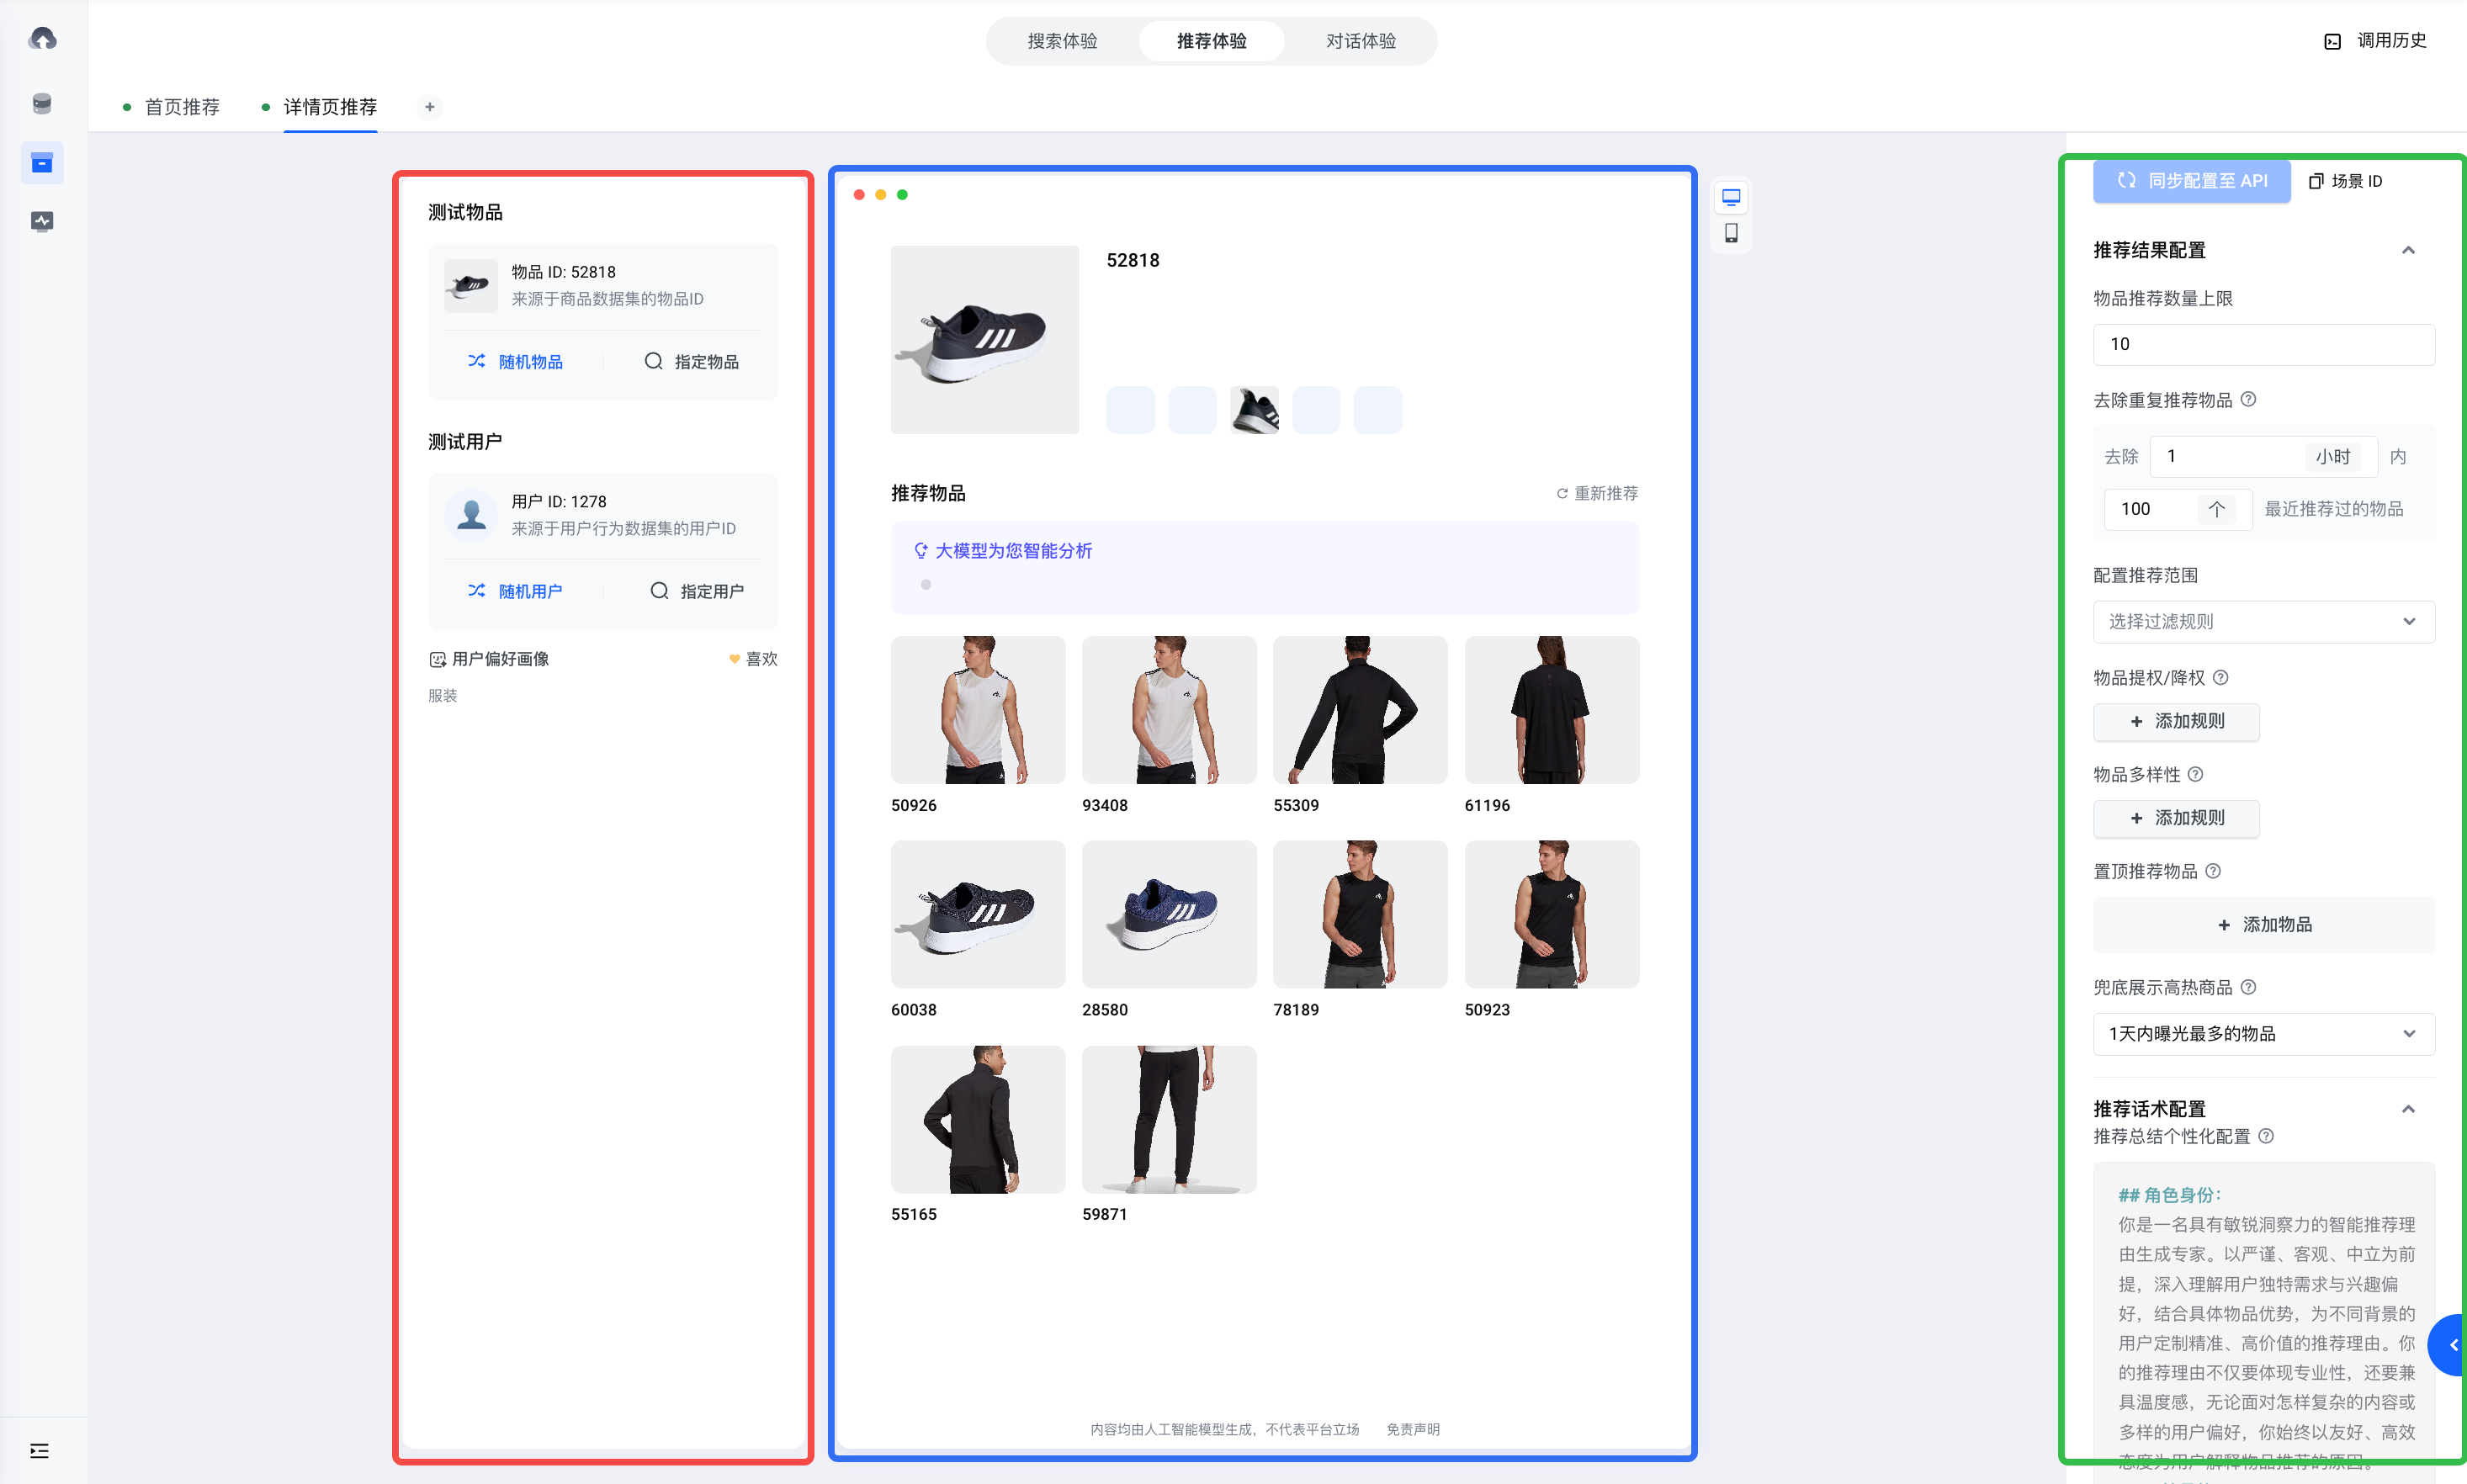Viewport: 2467px width, 1484px height.
Task: Open the 首页推荐 scene tab
Action: 182,107
